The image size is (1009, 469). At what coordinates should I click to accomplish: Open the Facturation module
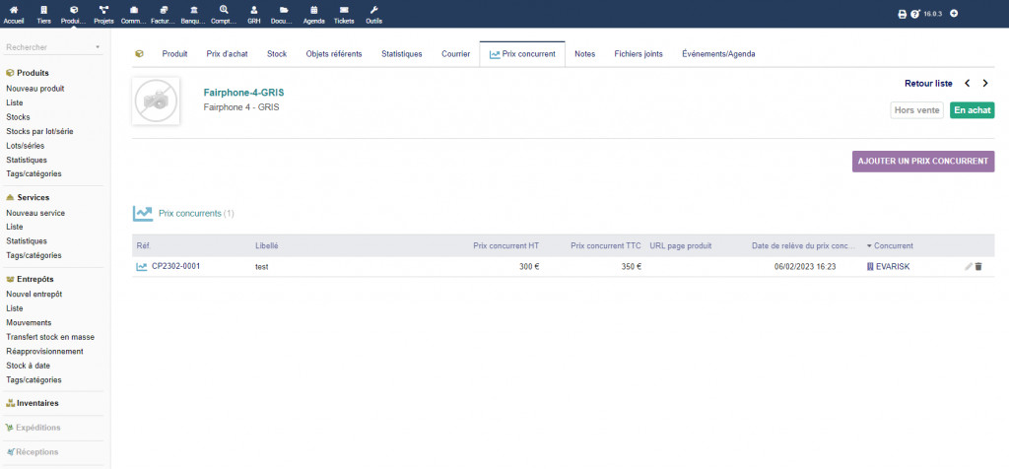[x=163, y=14]
